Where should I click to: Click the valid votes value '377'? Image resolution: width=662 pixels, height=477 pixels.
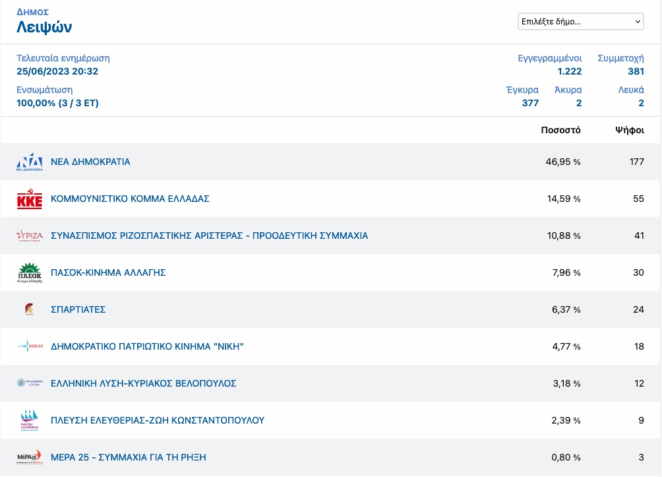click(530, 103)
